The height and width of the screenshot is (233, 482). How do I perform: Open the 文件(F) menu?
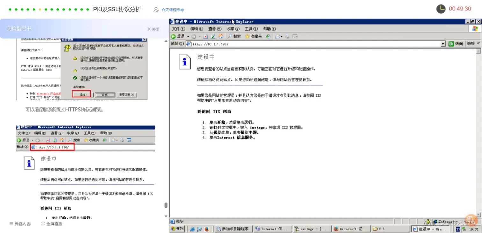tap(179, 29)
